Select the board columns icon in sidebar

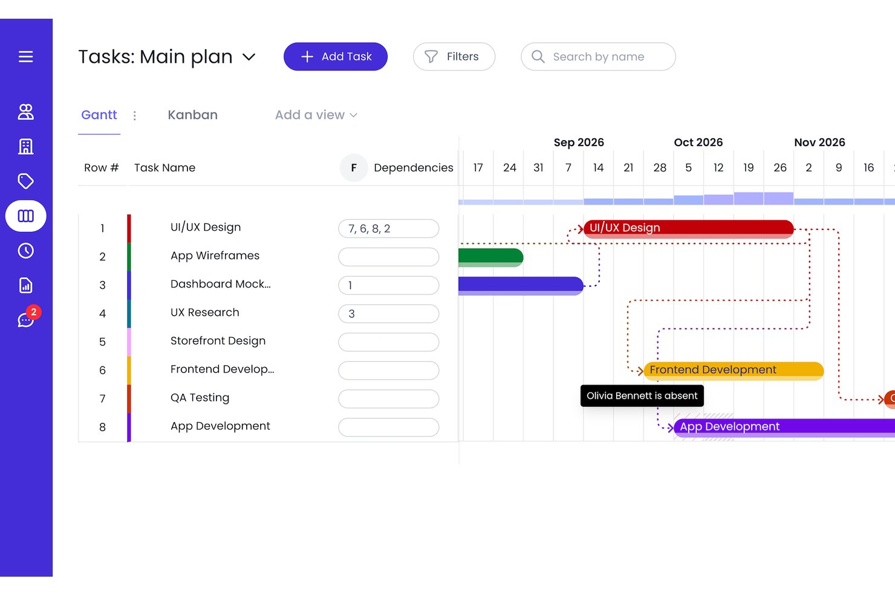(x=25, y=216)
